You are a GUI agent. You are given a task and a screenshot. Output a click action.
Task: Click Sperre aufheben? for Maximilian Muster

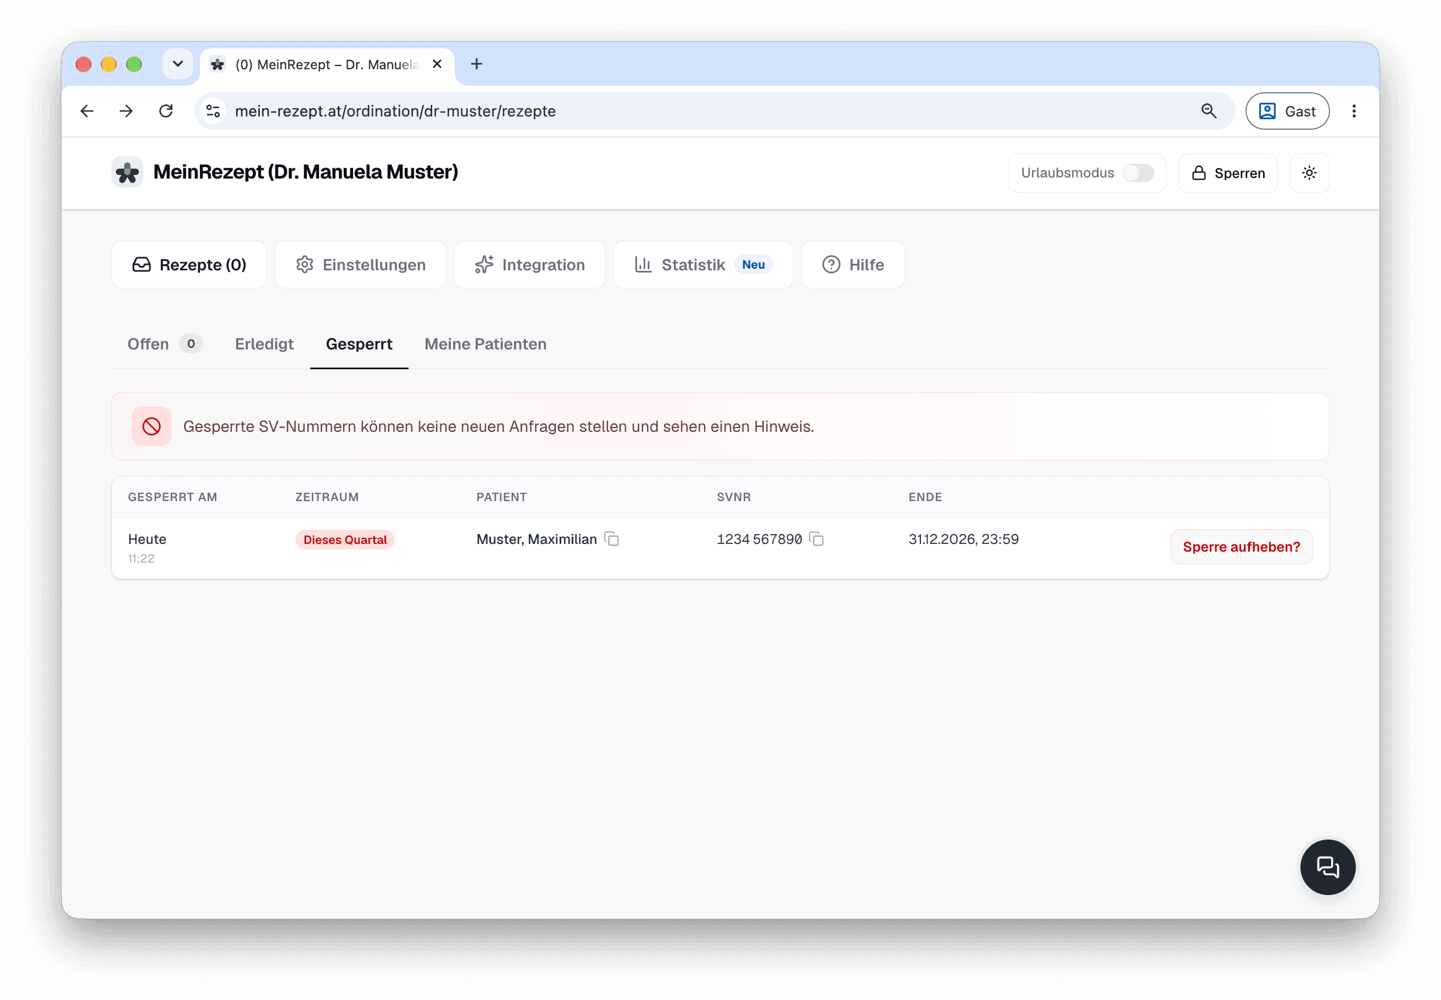pyautogui.click(x=1241, y=547)
